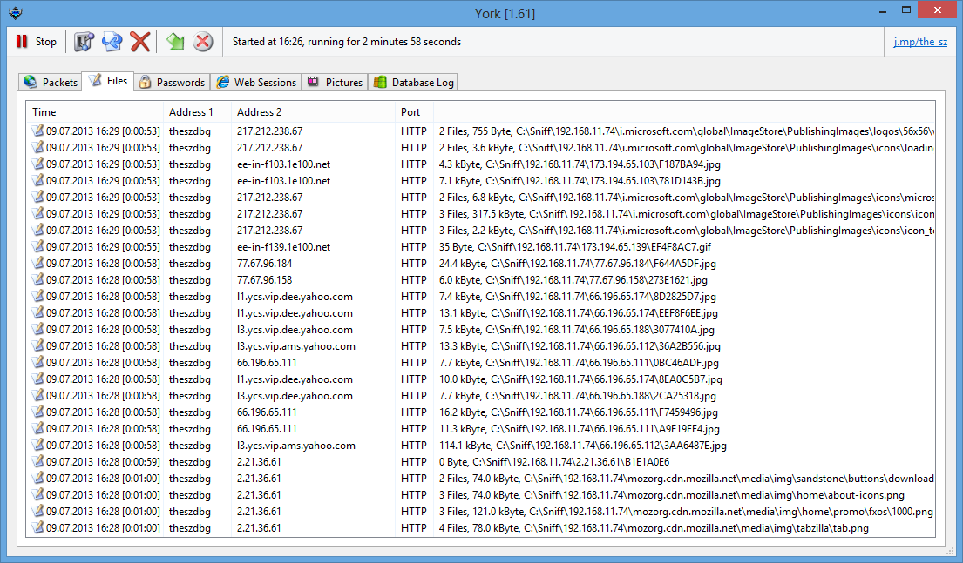The width and height of the screenshot is (963, 563).
Task: Click file icon of the B1E1A0E6 row
Action: 38,462
